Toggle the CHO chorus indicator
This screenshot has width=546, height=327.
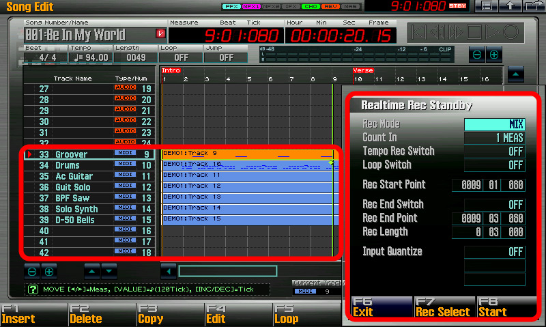coord(311,6)
